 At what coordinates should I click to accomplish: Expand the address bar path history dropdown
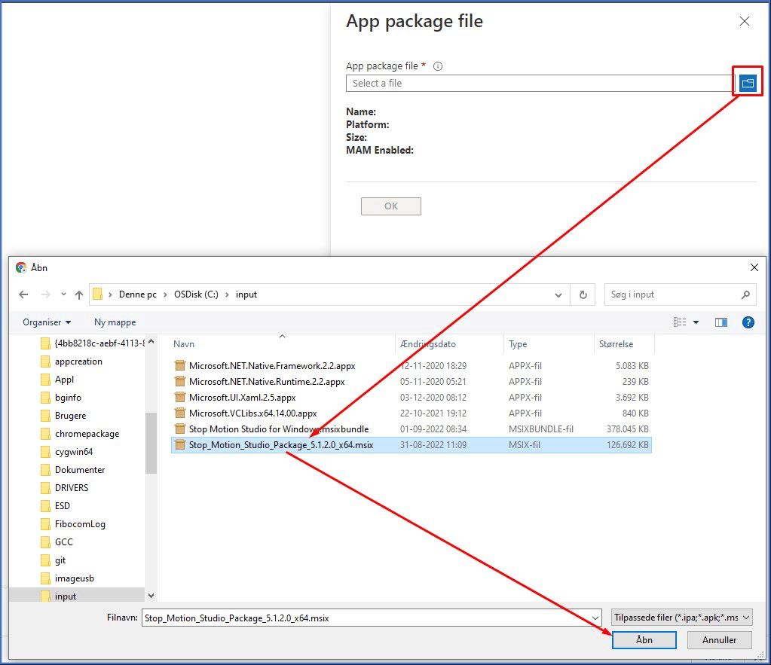558,294
